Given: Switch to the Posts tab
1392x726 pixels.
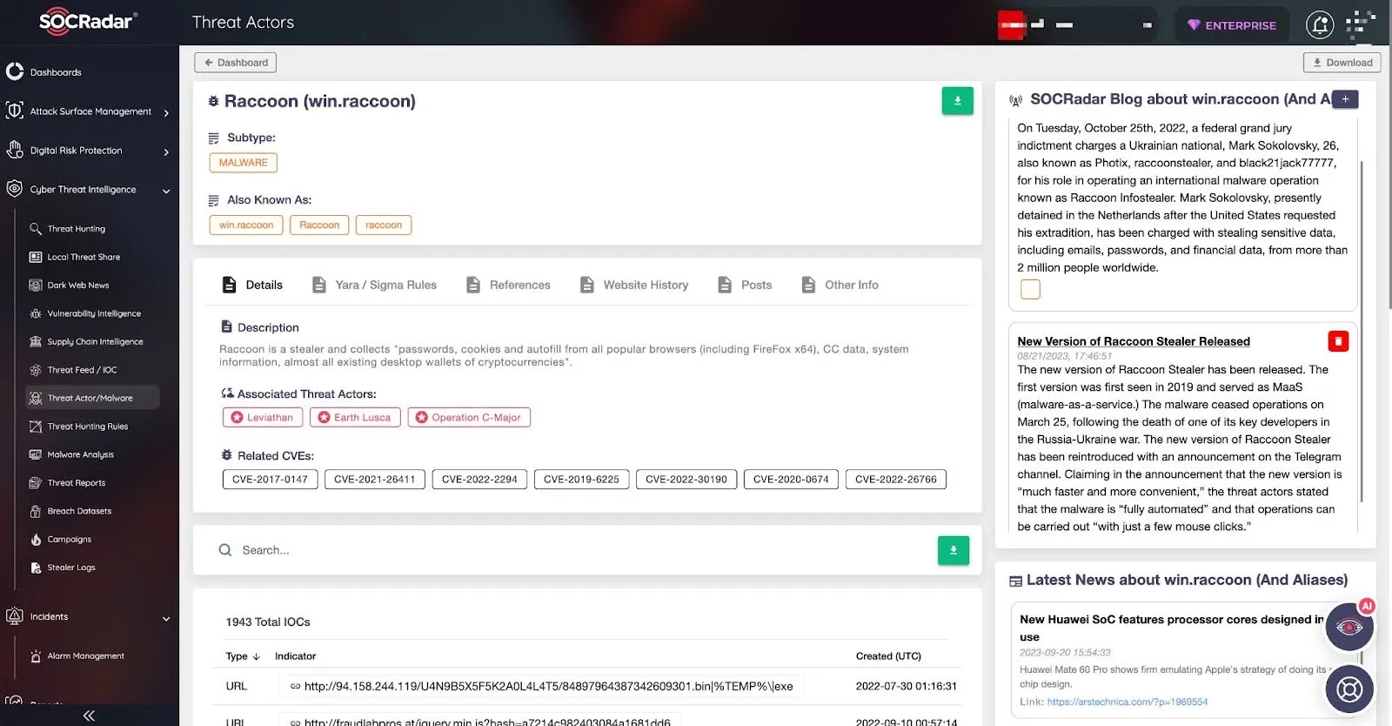Looking at the screenshot, I should (x=745, y=285).
